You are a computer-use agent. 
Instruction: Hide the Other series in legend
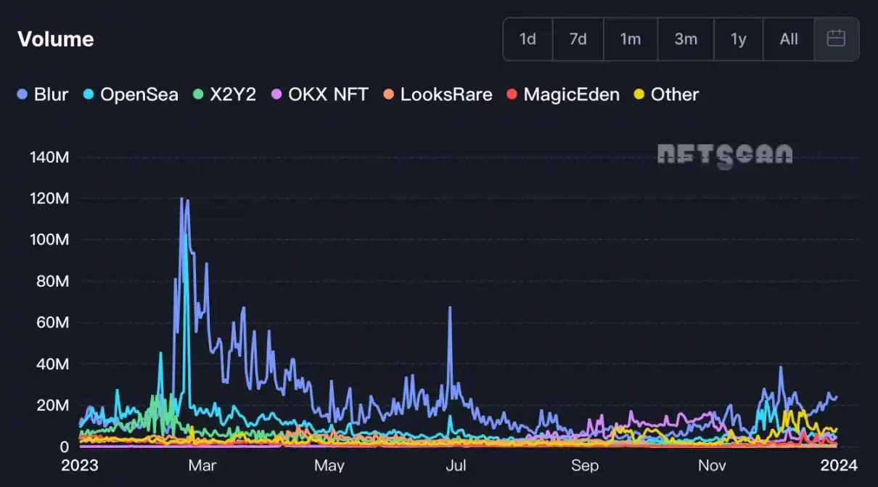[674, 94]
